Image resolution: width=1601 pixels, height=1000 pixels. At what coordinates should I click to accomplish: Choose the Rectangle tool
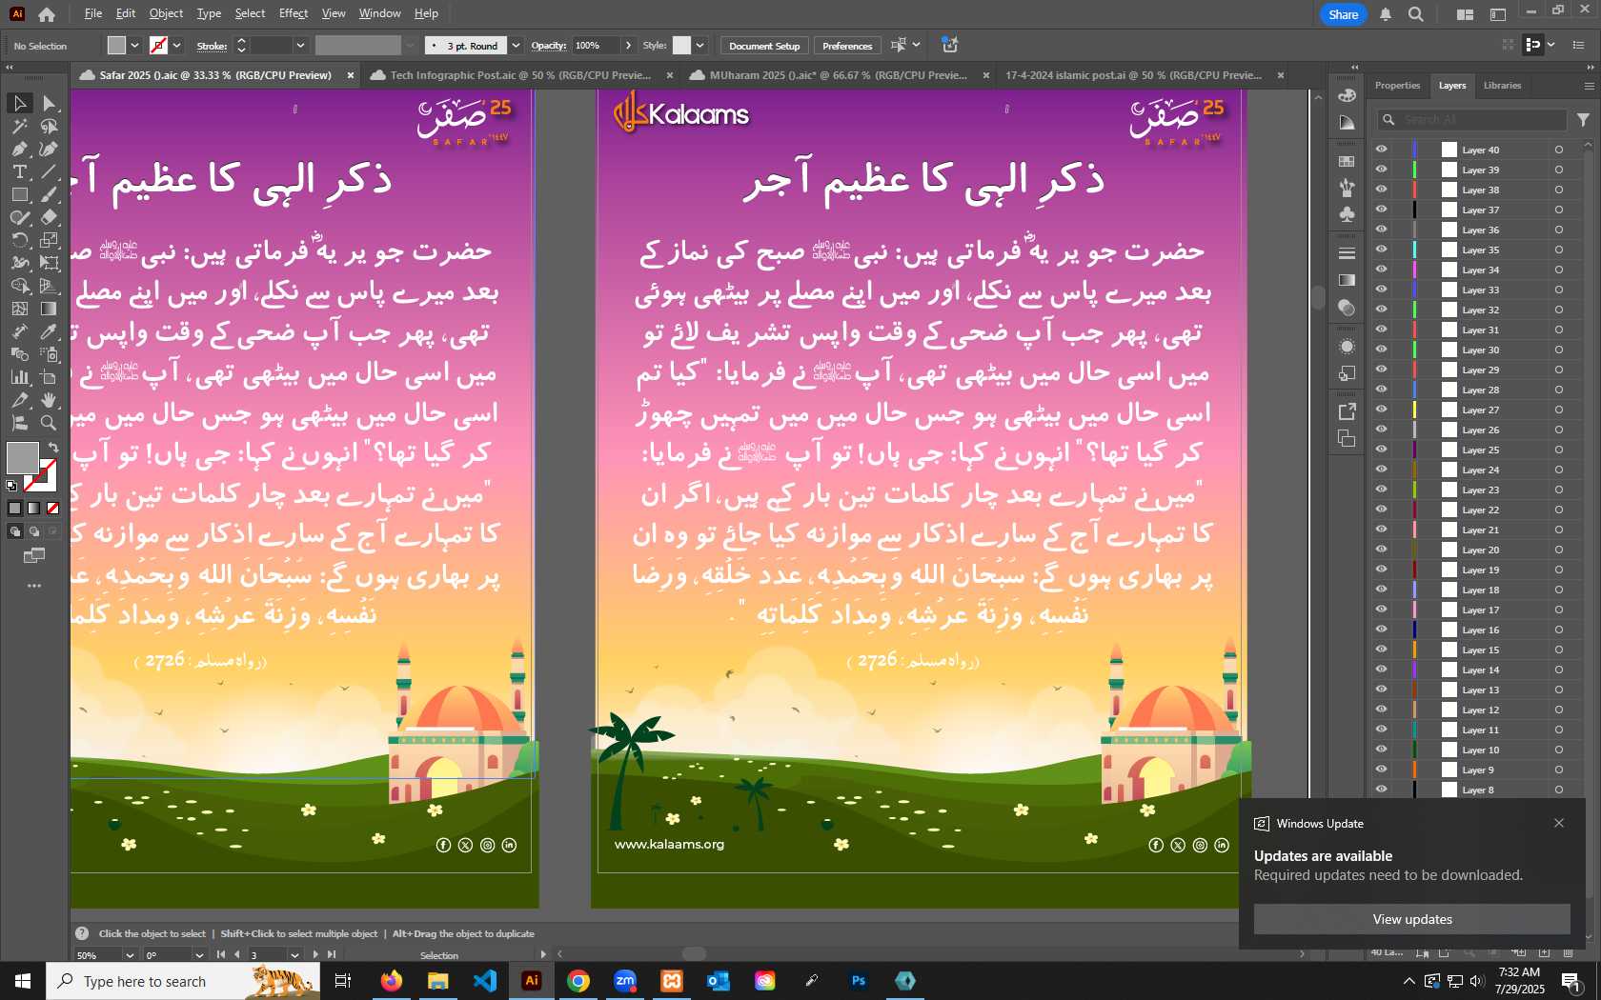point(19,194)
